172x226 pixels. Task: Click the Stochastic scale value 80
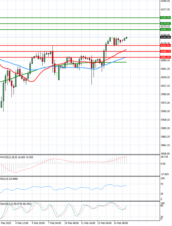coord(162,206)
